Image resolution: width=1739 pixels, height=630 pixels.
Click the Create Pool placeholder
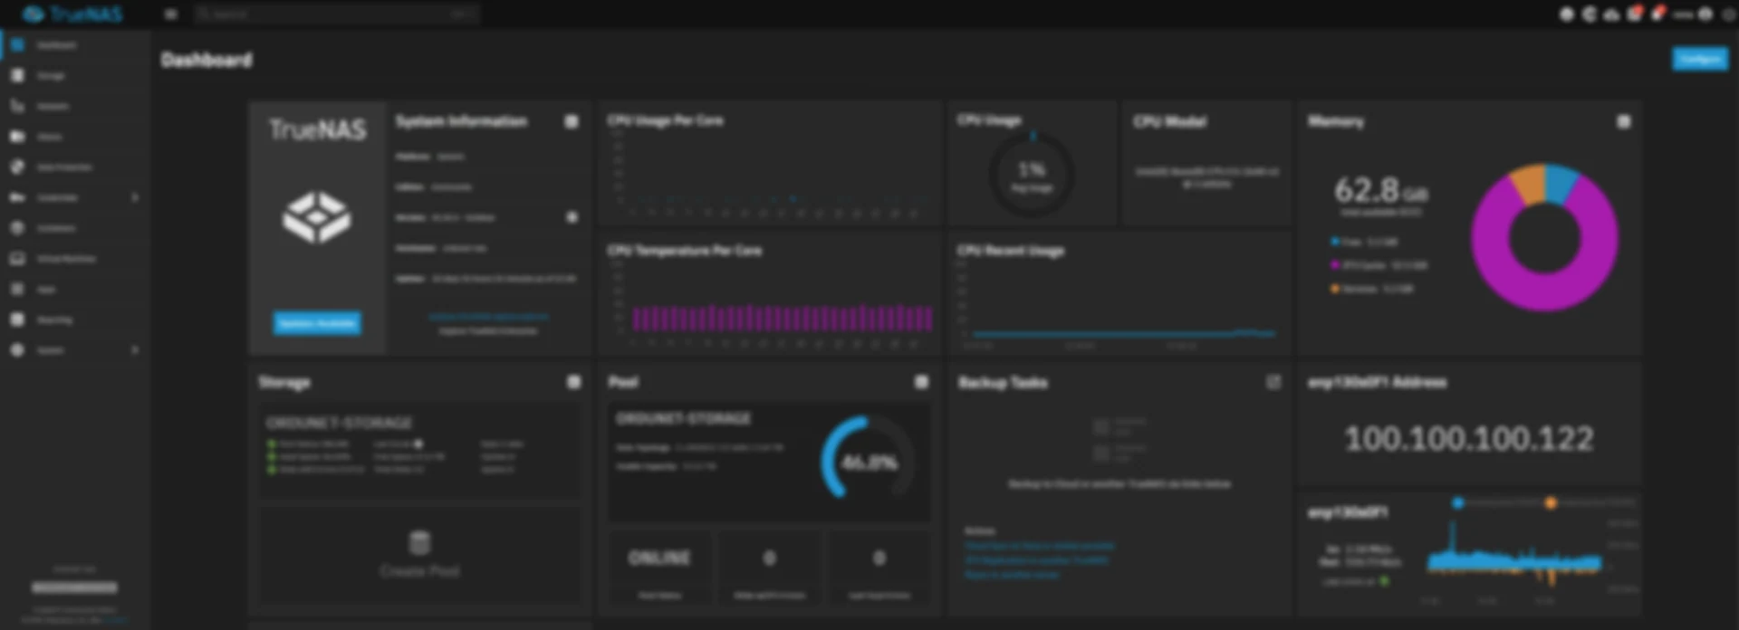tap(419, 555)
